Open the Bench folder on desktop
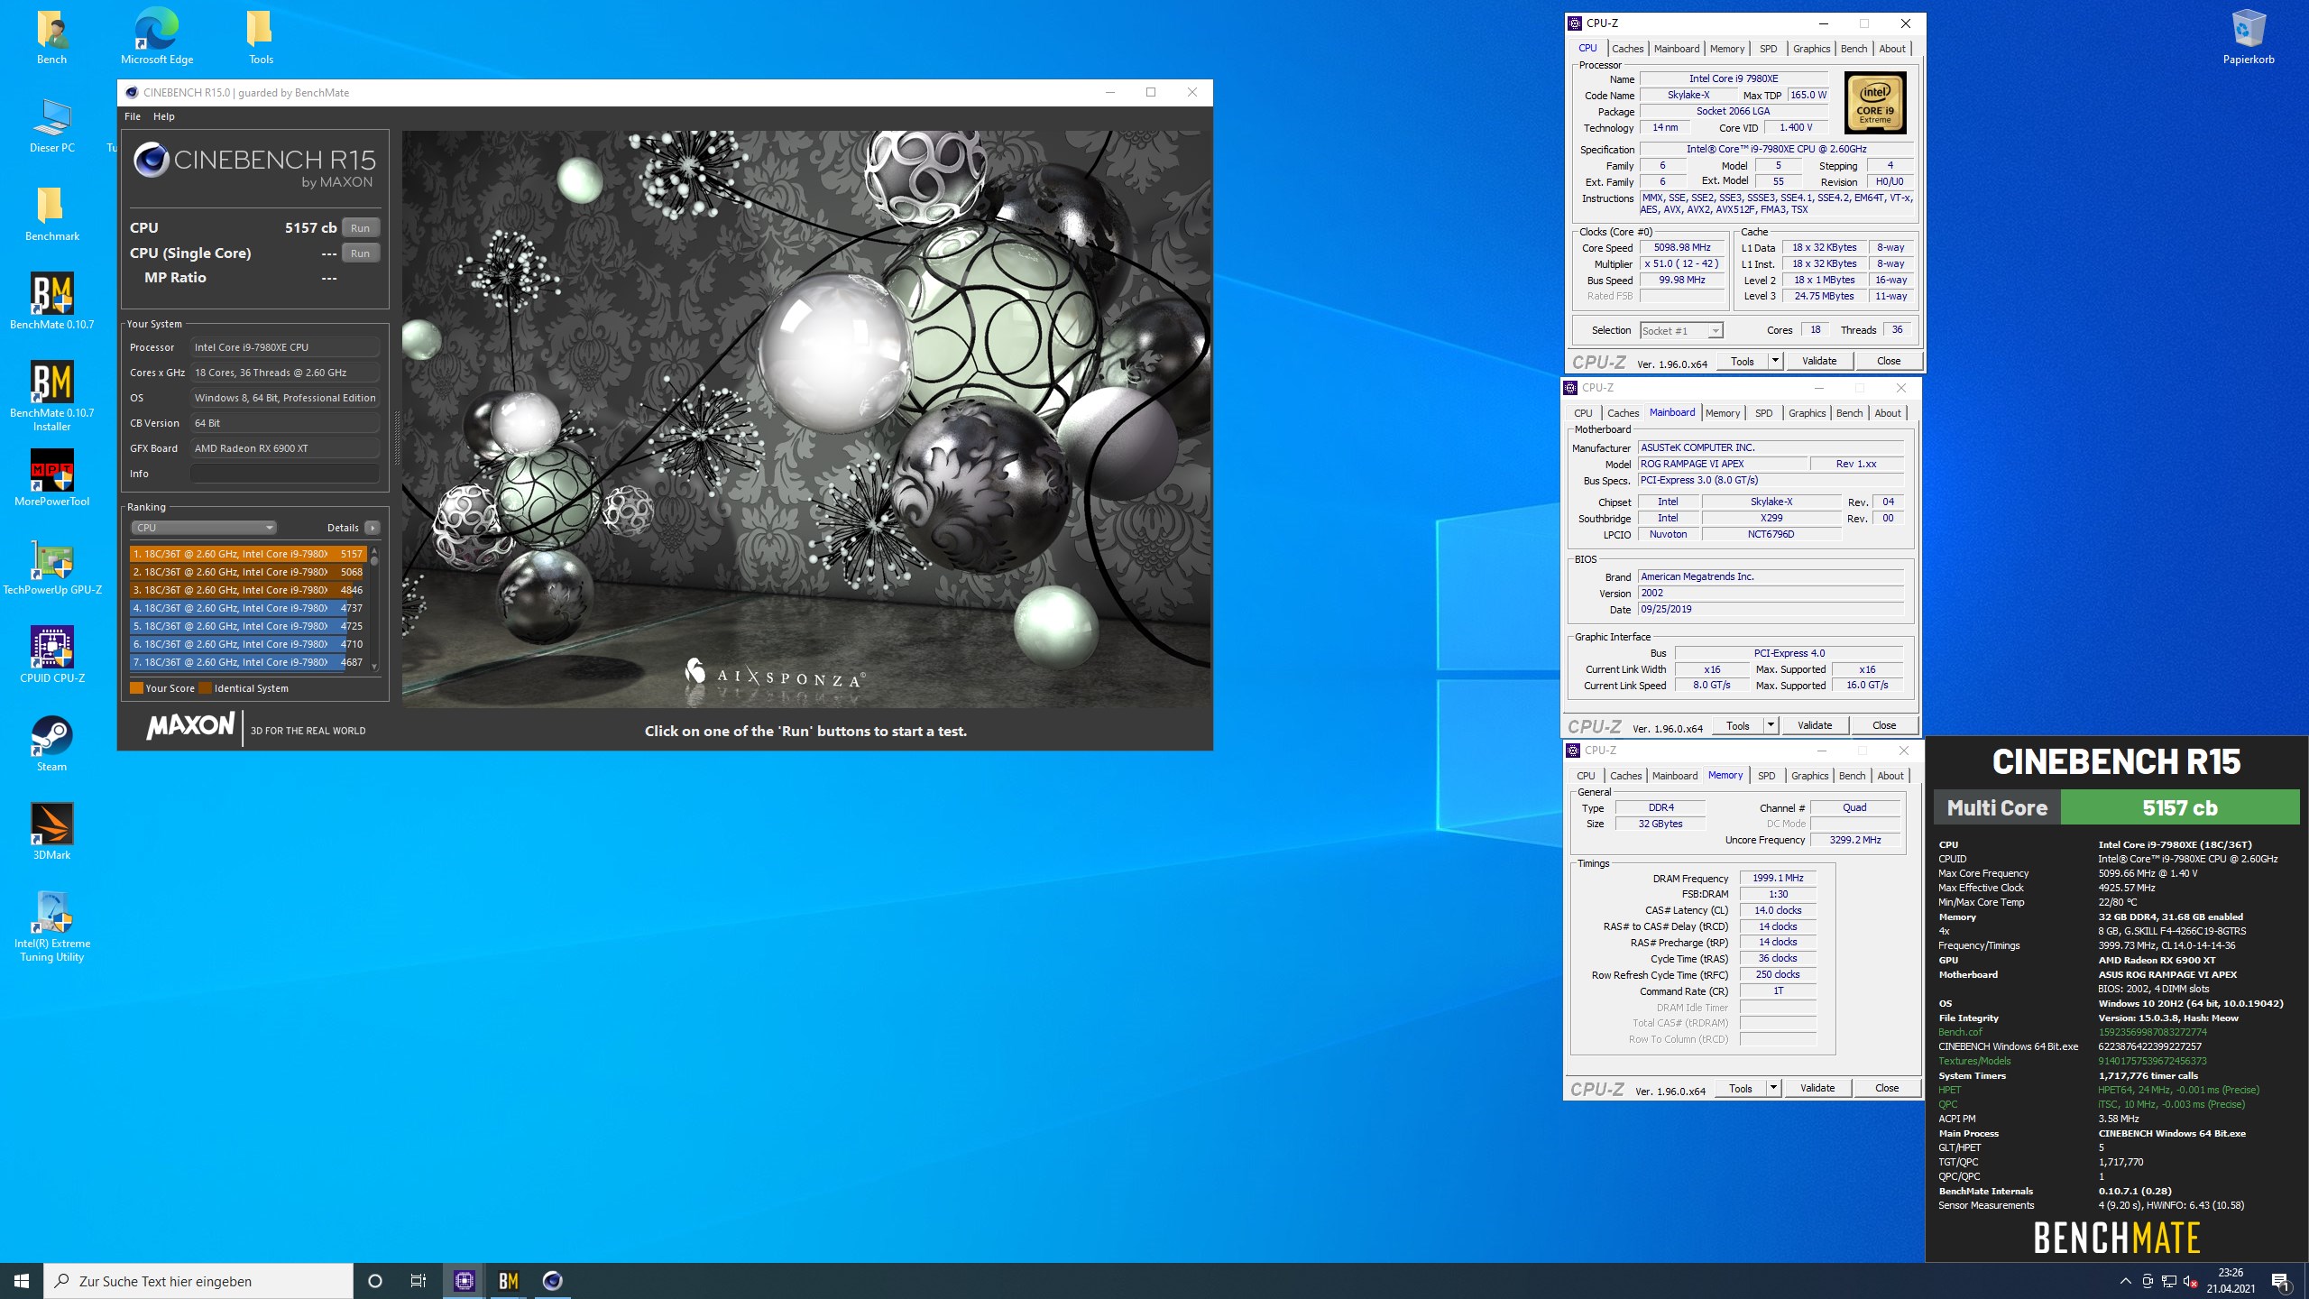 pyautogui.click(x=51, y=38)
